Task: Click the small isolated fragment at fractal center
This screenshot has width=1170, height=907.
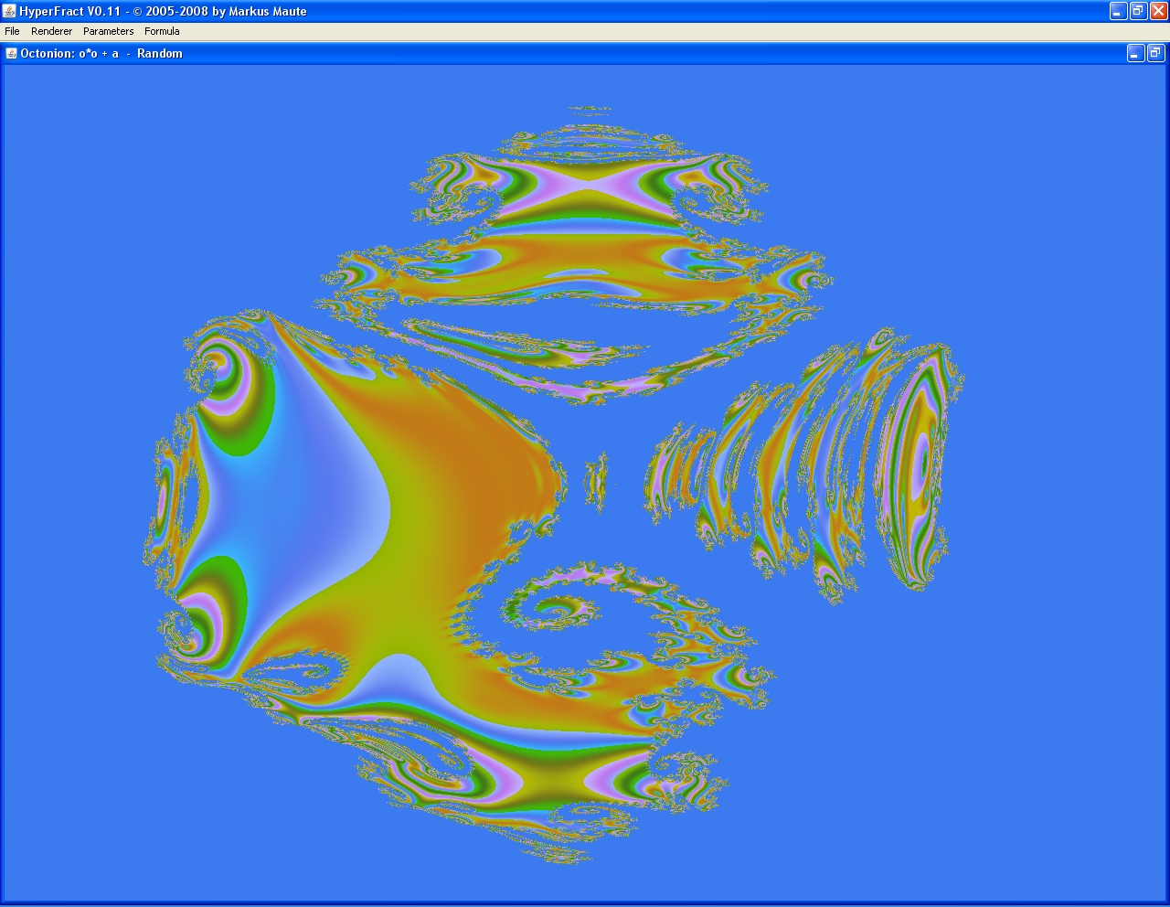Action: click(x=597, y=480)
